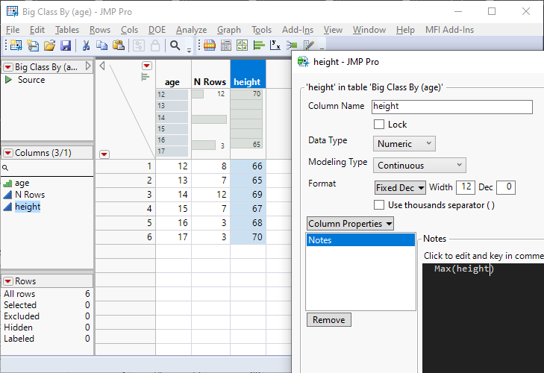This screenshot has width=544, height=373.
Task: Open the Graph menu
Action: pos(229,30)
